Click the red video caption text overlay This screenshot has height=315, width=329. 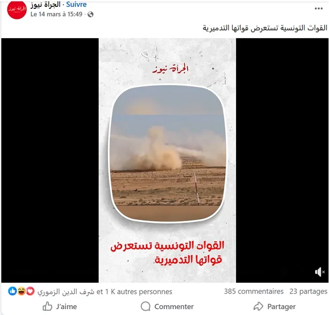(x=168, y=252)
